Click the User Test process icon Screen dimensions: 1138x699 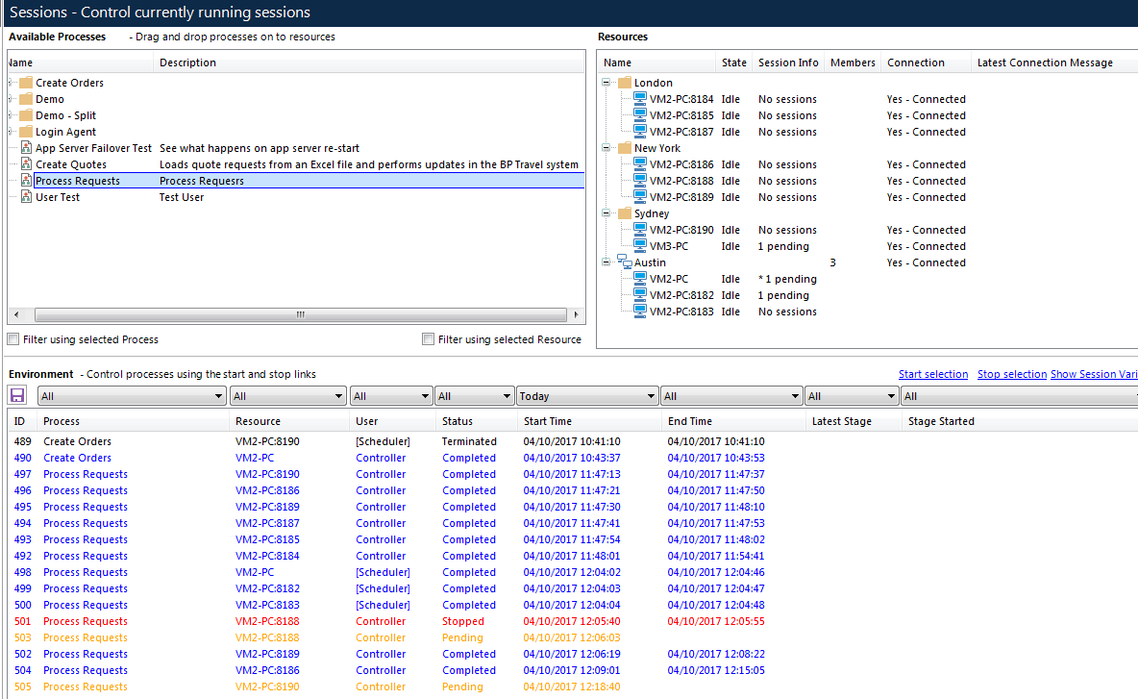click(26, 197)
